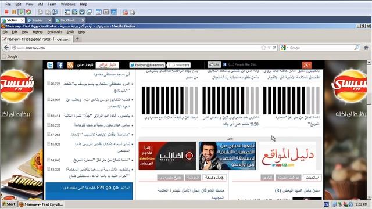The height and width of the screenshot is (209, 372).
Task: Click the highlighted console view toolbar icon
Action: click(114, 12)
